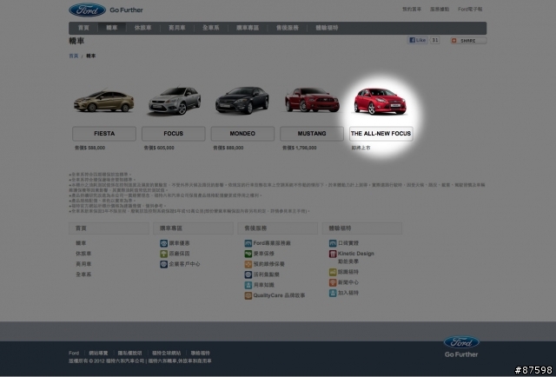Click the Mustang price text 售價$ 1,798,000
Viewport: 556px width, 377px height.
[299, 148]
